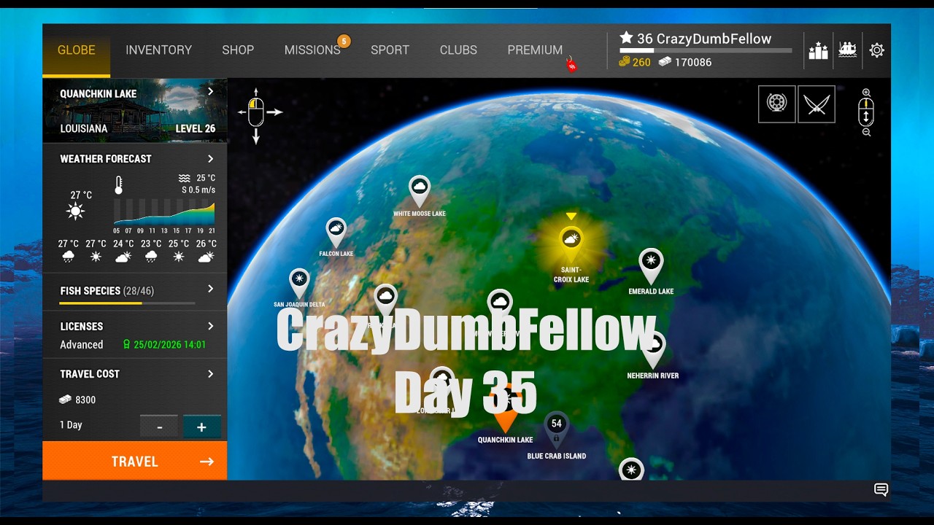Click the crossed rods competition icon
The width and height of the screenshot is (934, 525).
point(817,104)
